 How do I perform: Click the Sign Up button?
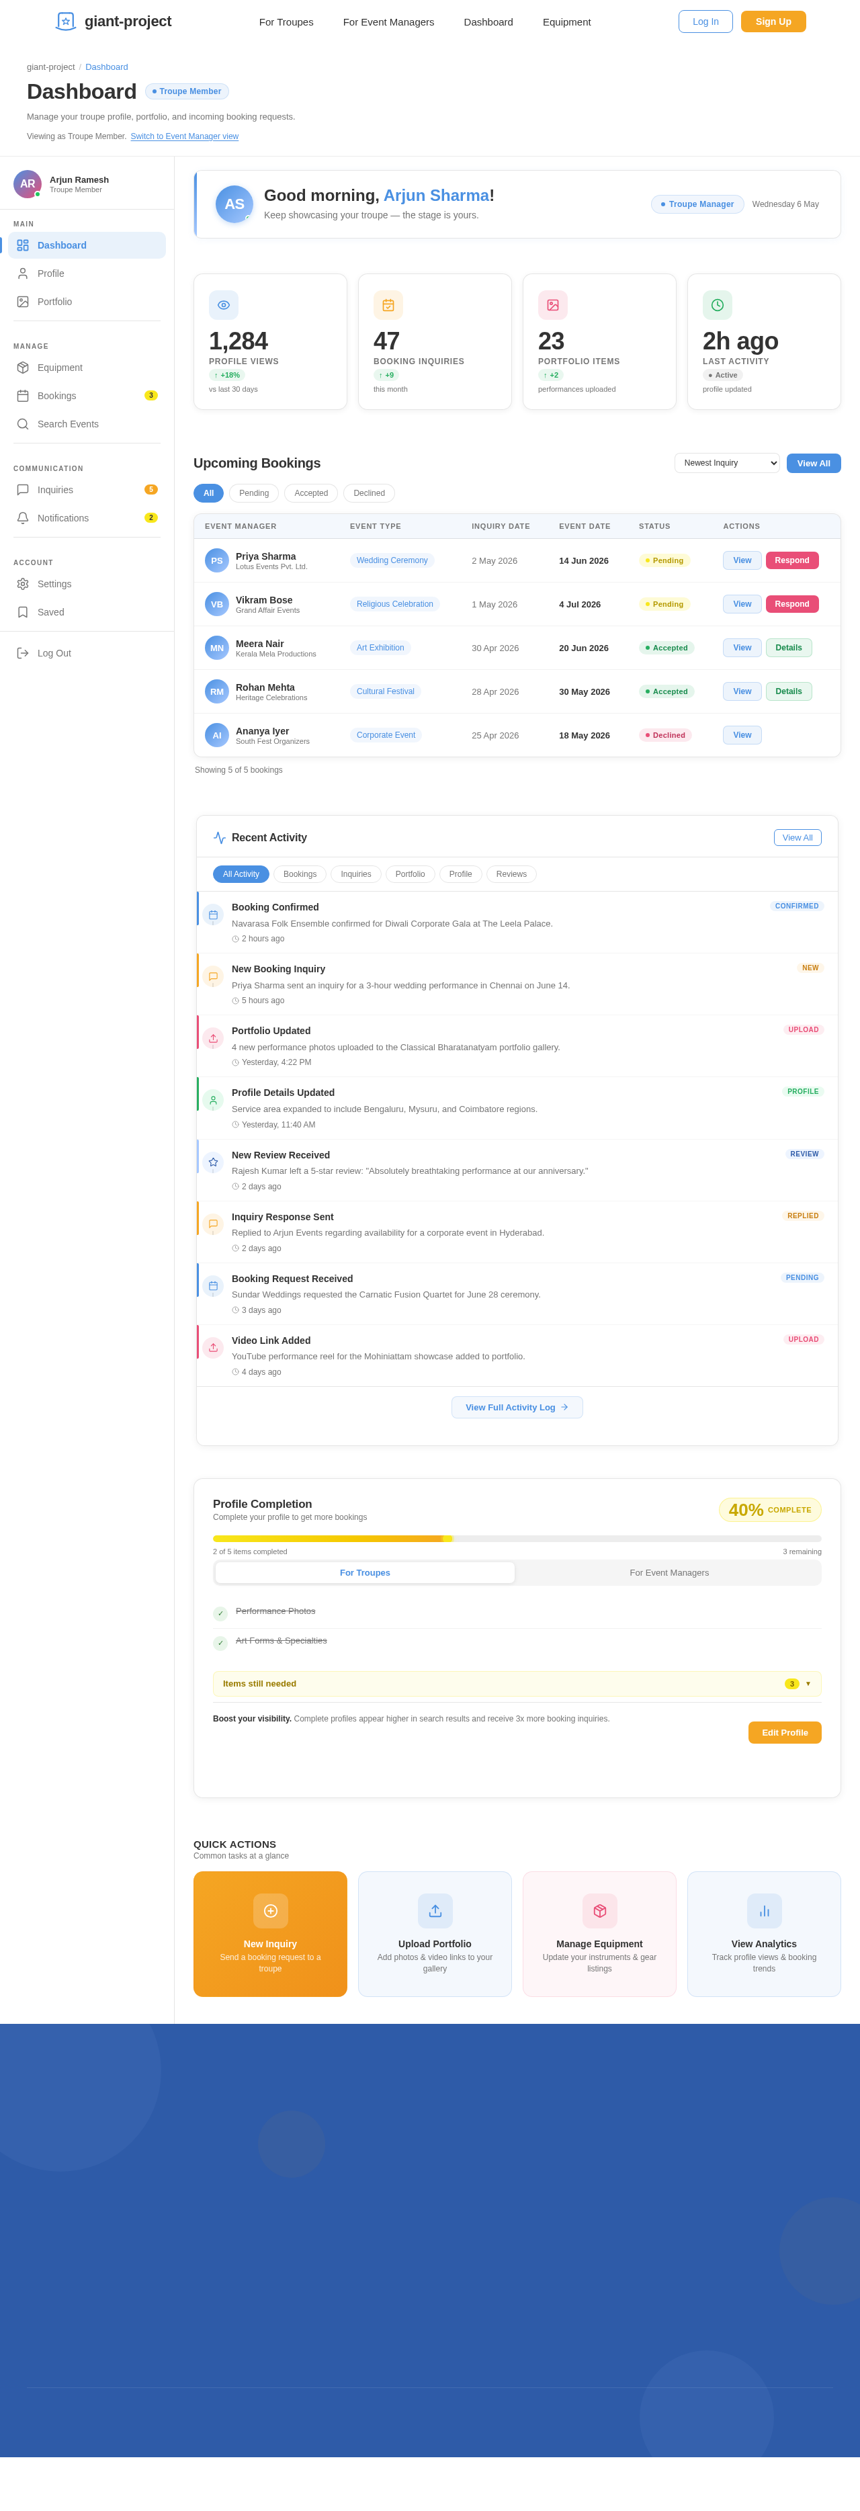[x=773, y=22]
